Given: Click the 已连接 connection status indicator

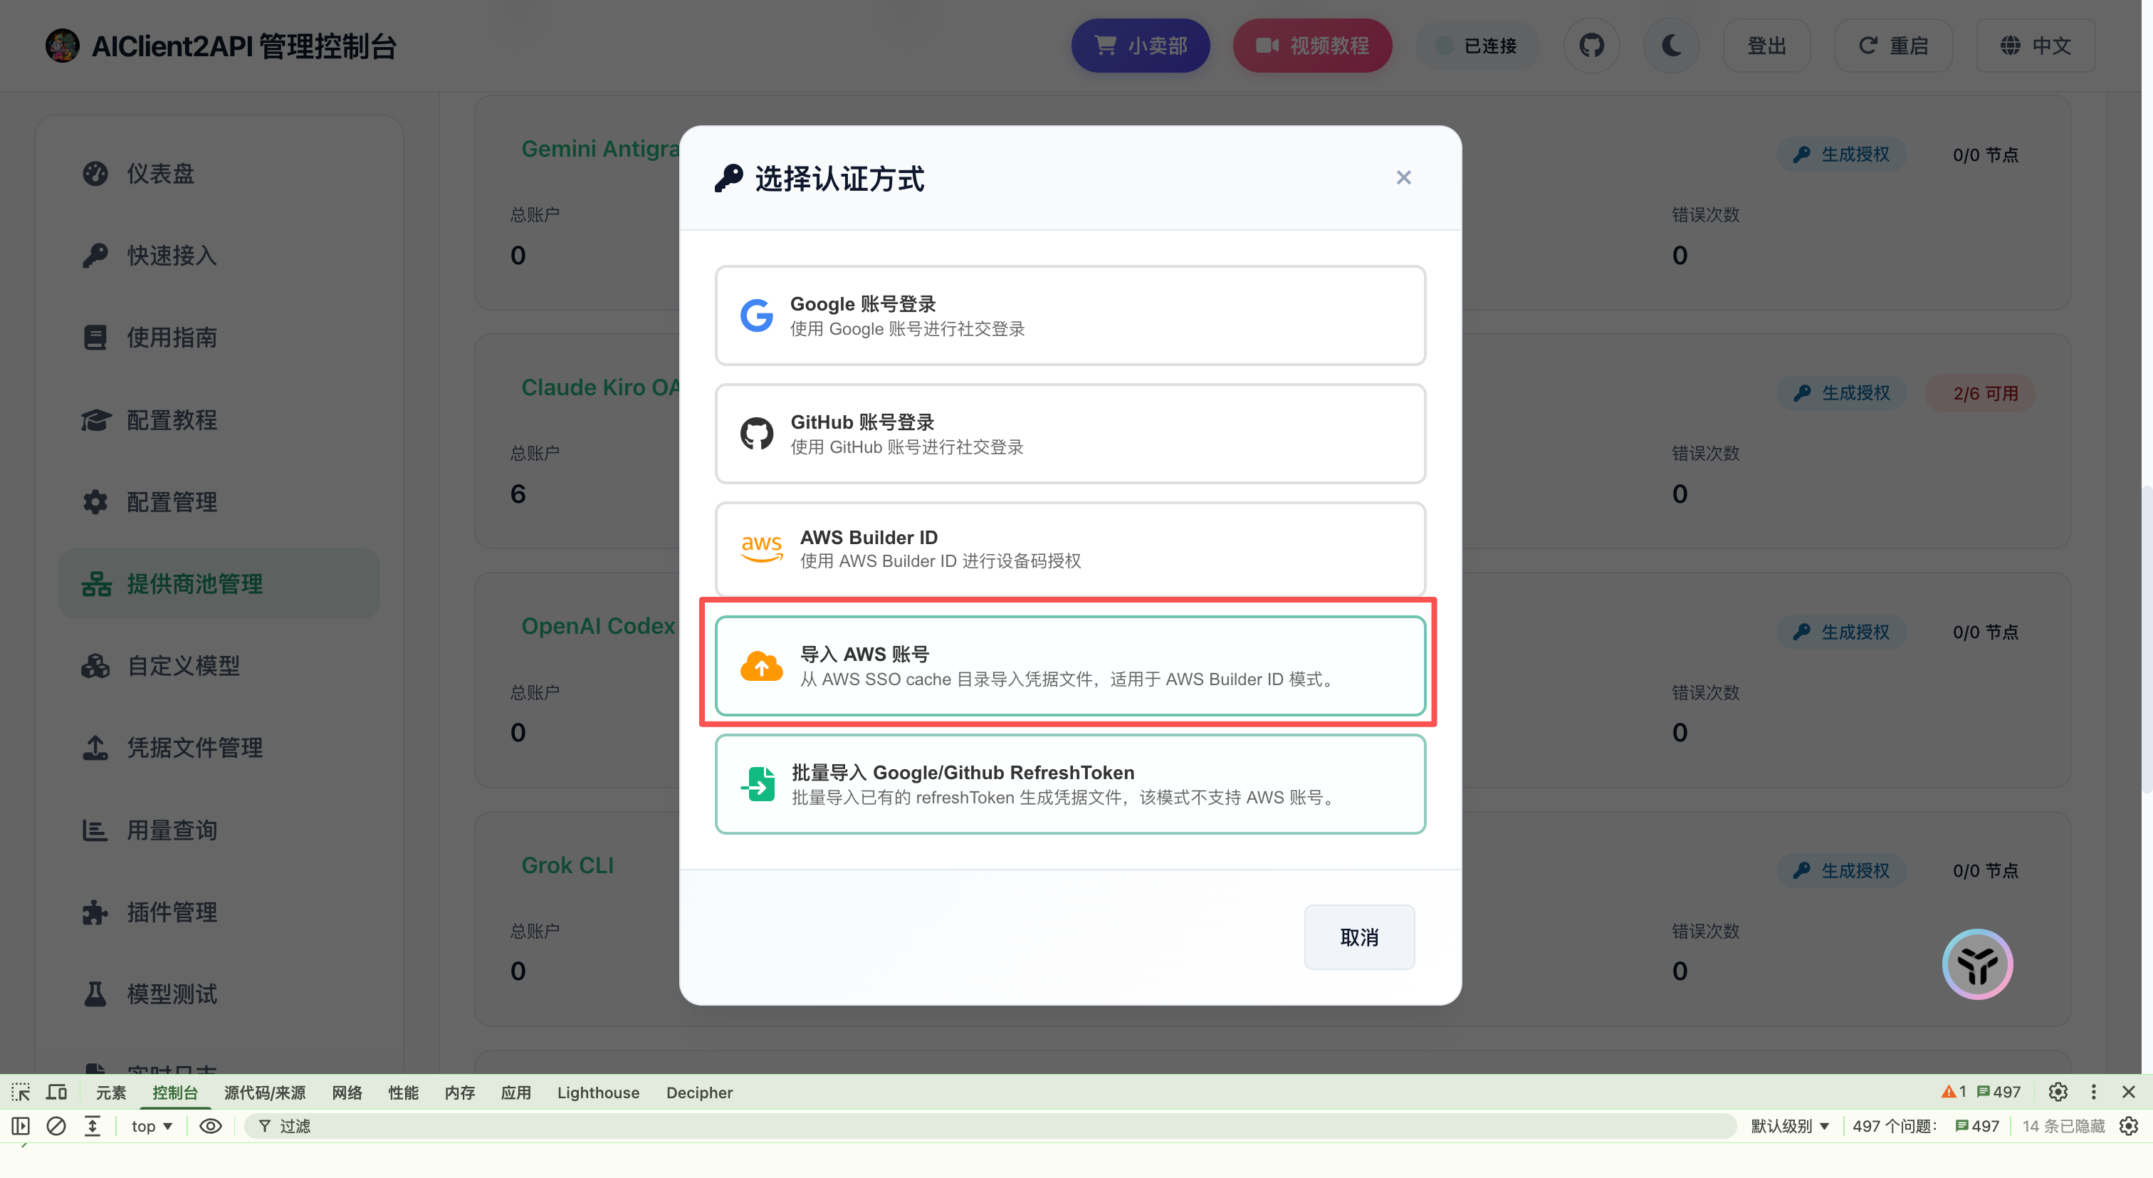Looking at the screenshot, I should (x=1477, y=45).
